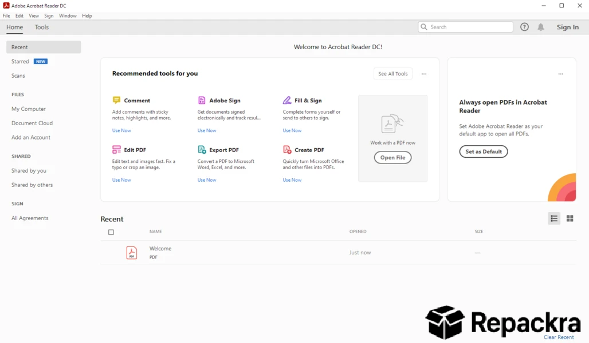This screenshot has height=343, width=589.
Task: Focus the Search input field
Action: pyautogui.click(x=465, y=27)
